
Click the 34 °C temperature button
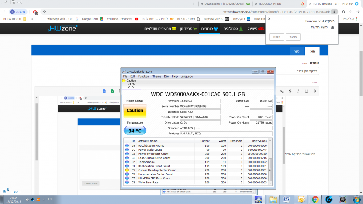pyautogui.click(x=135, y=130)
